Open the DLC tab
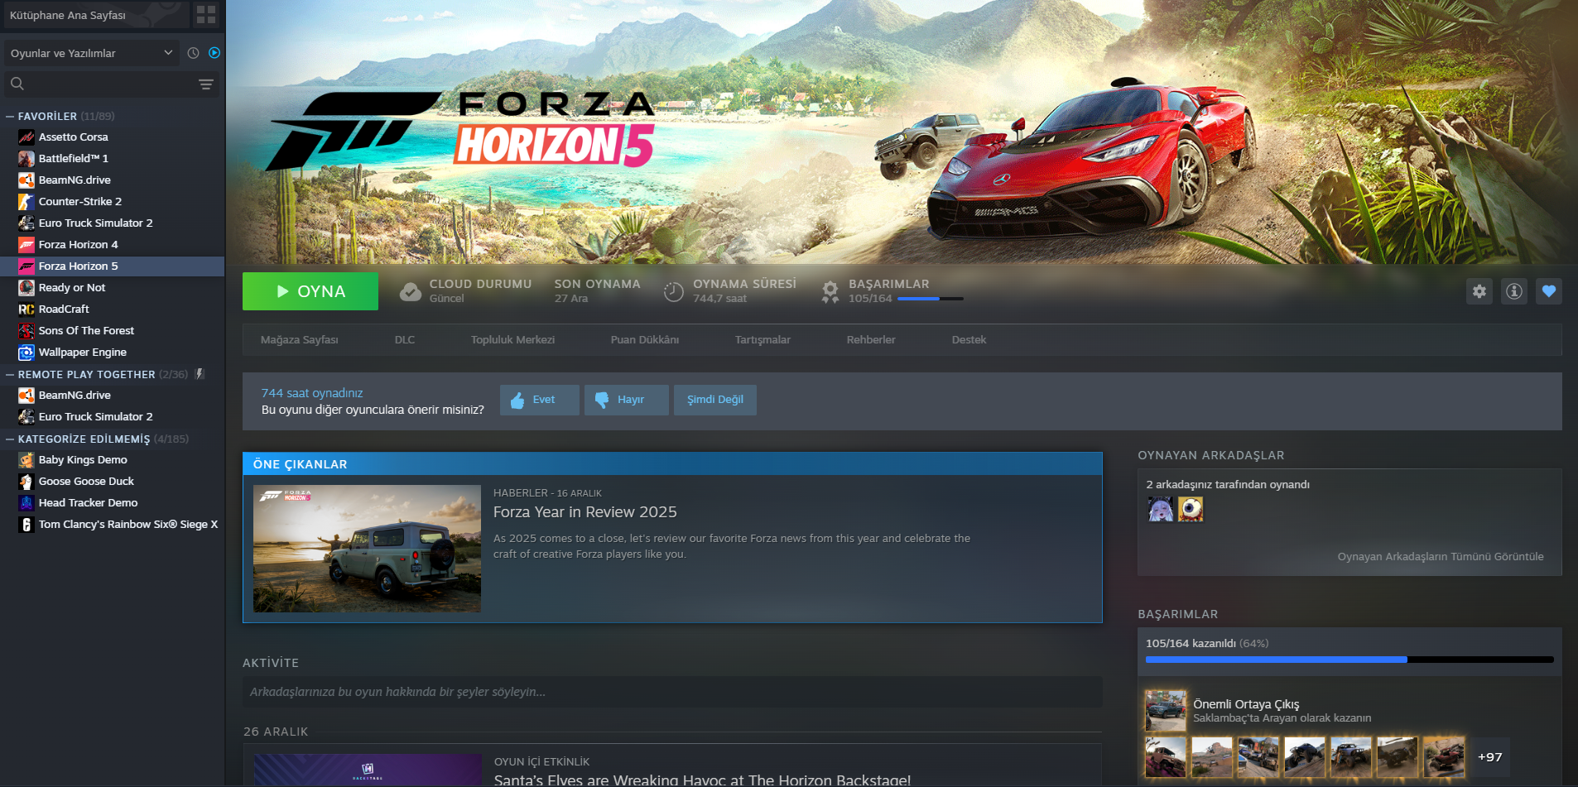Screen dimensions: 1578x787 tap(405, 340)
